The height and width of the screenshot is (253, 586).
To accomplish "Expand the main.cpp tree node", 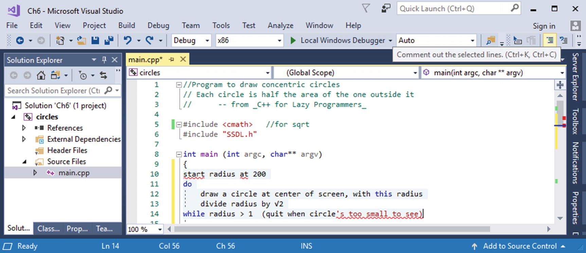I will click(x=35, y=173).
